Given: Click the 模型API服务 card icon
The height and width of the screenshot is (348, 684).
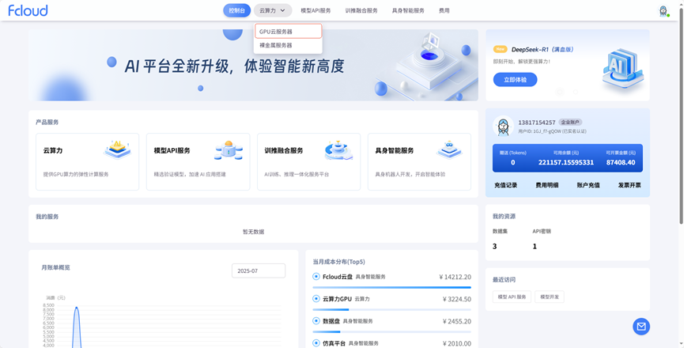Looking at the screenshot, I should click(x=229, y=149).
